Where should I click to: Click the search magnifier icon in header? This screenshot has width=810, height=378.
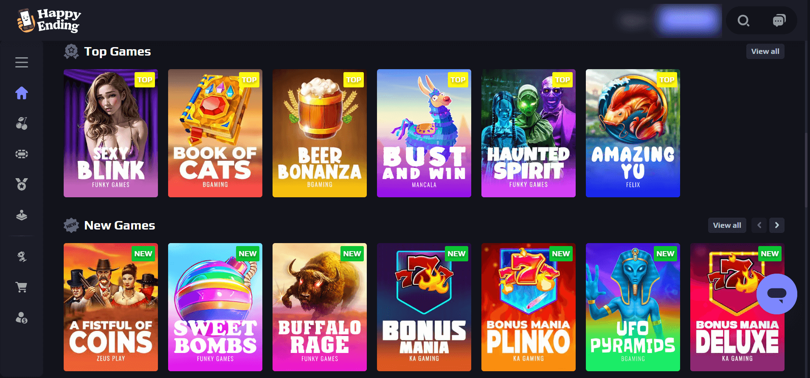click(x=743, y=20)
